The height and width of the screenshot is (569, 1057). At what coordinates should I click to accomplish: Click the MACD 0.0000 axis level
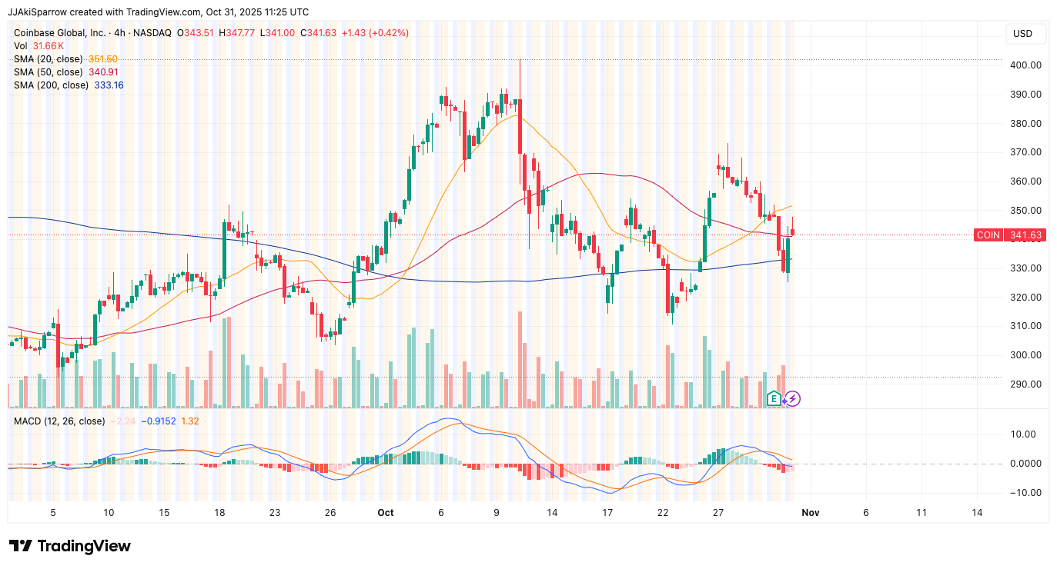[1025, 464]
